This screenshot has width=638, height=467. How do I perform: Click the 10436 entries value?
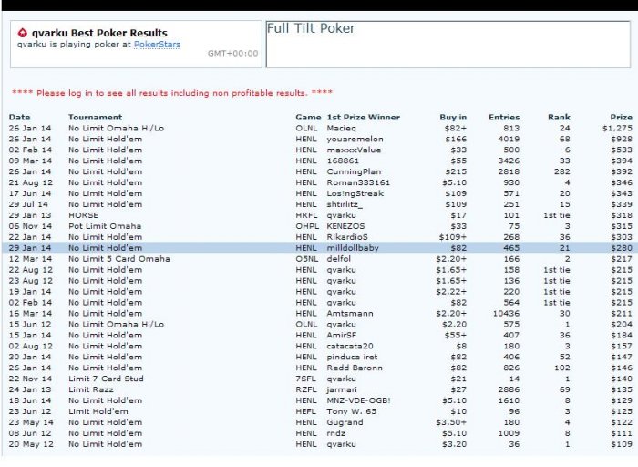click(x=505, y=314)
